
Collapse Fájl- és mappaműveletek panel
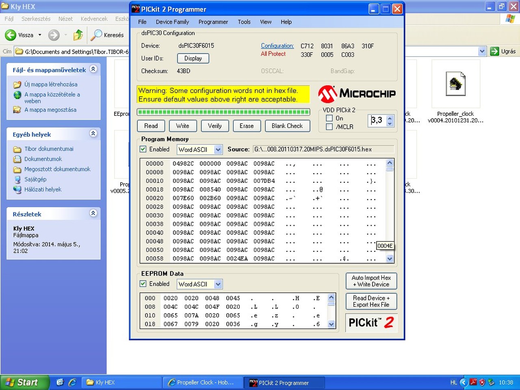pos(93,69)
